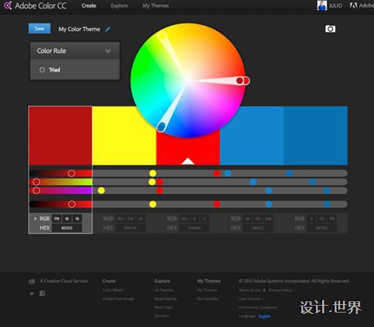Switch to the Explore tab in the top navigation
This screenshot has width=374, height=327.
[x=119, y=6]
